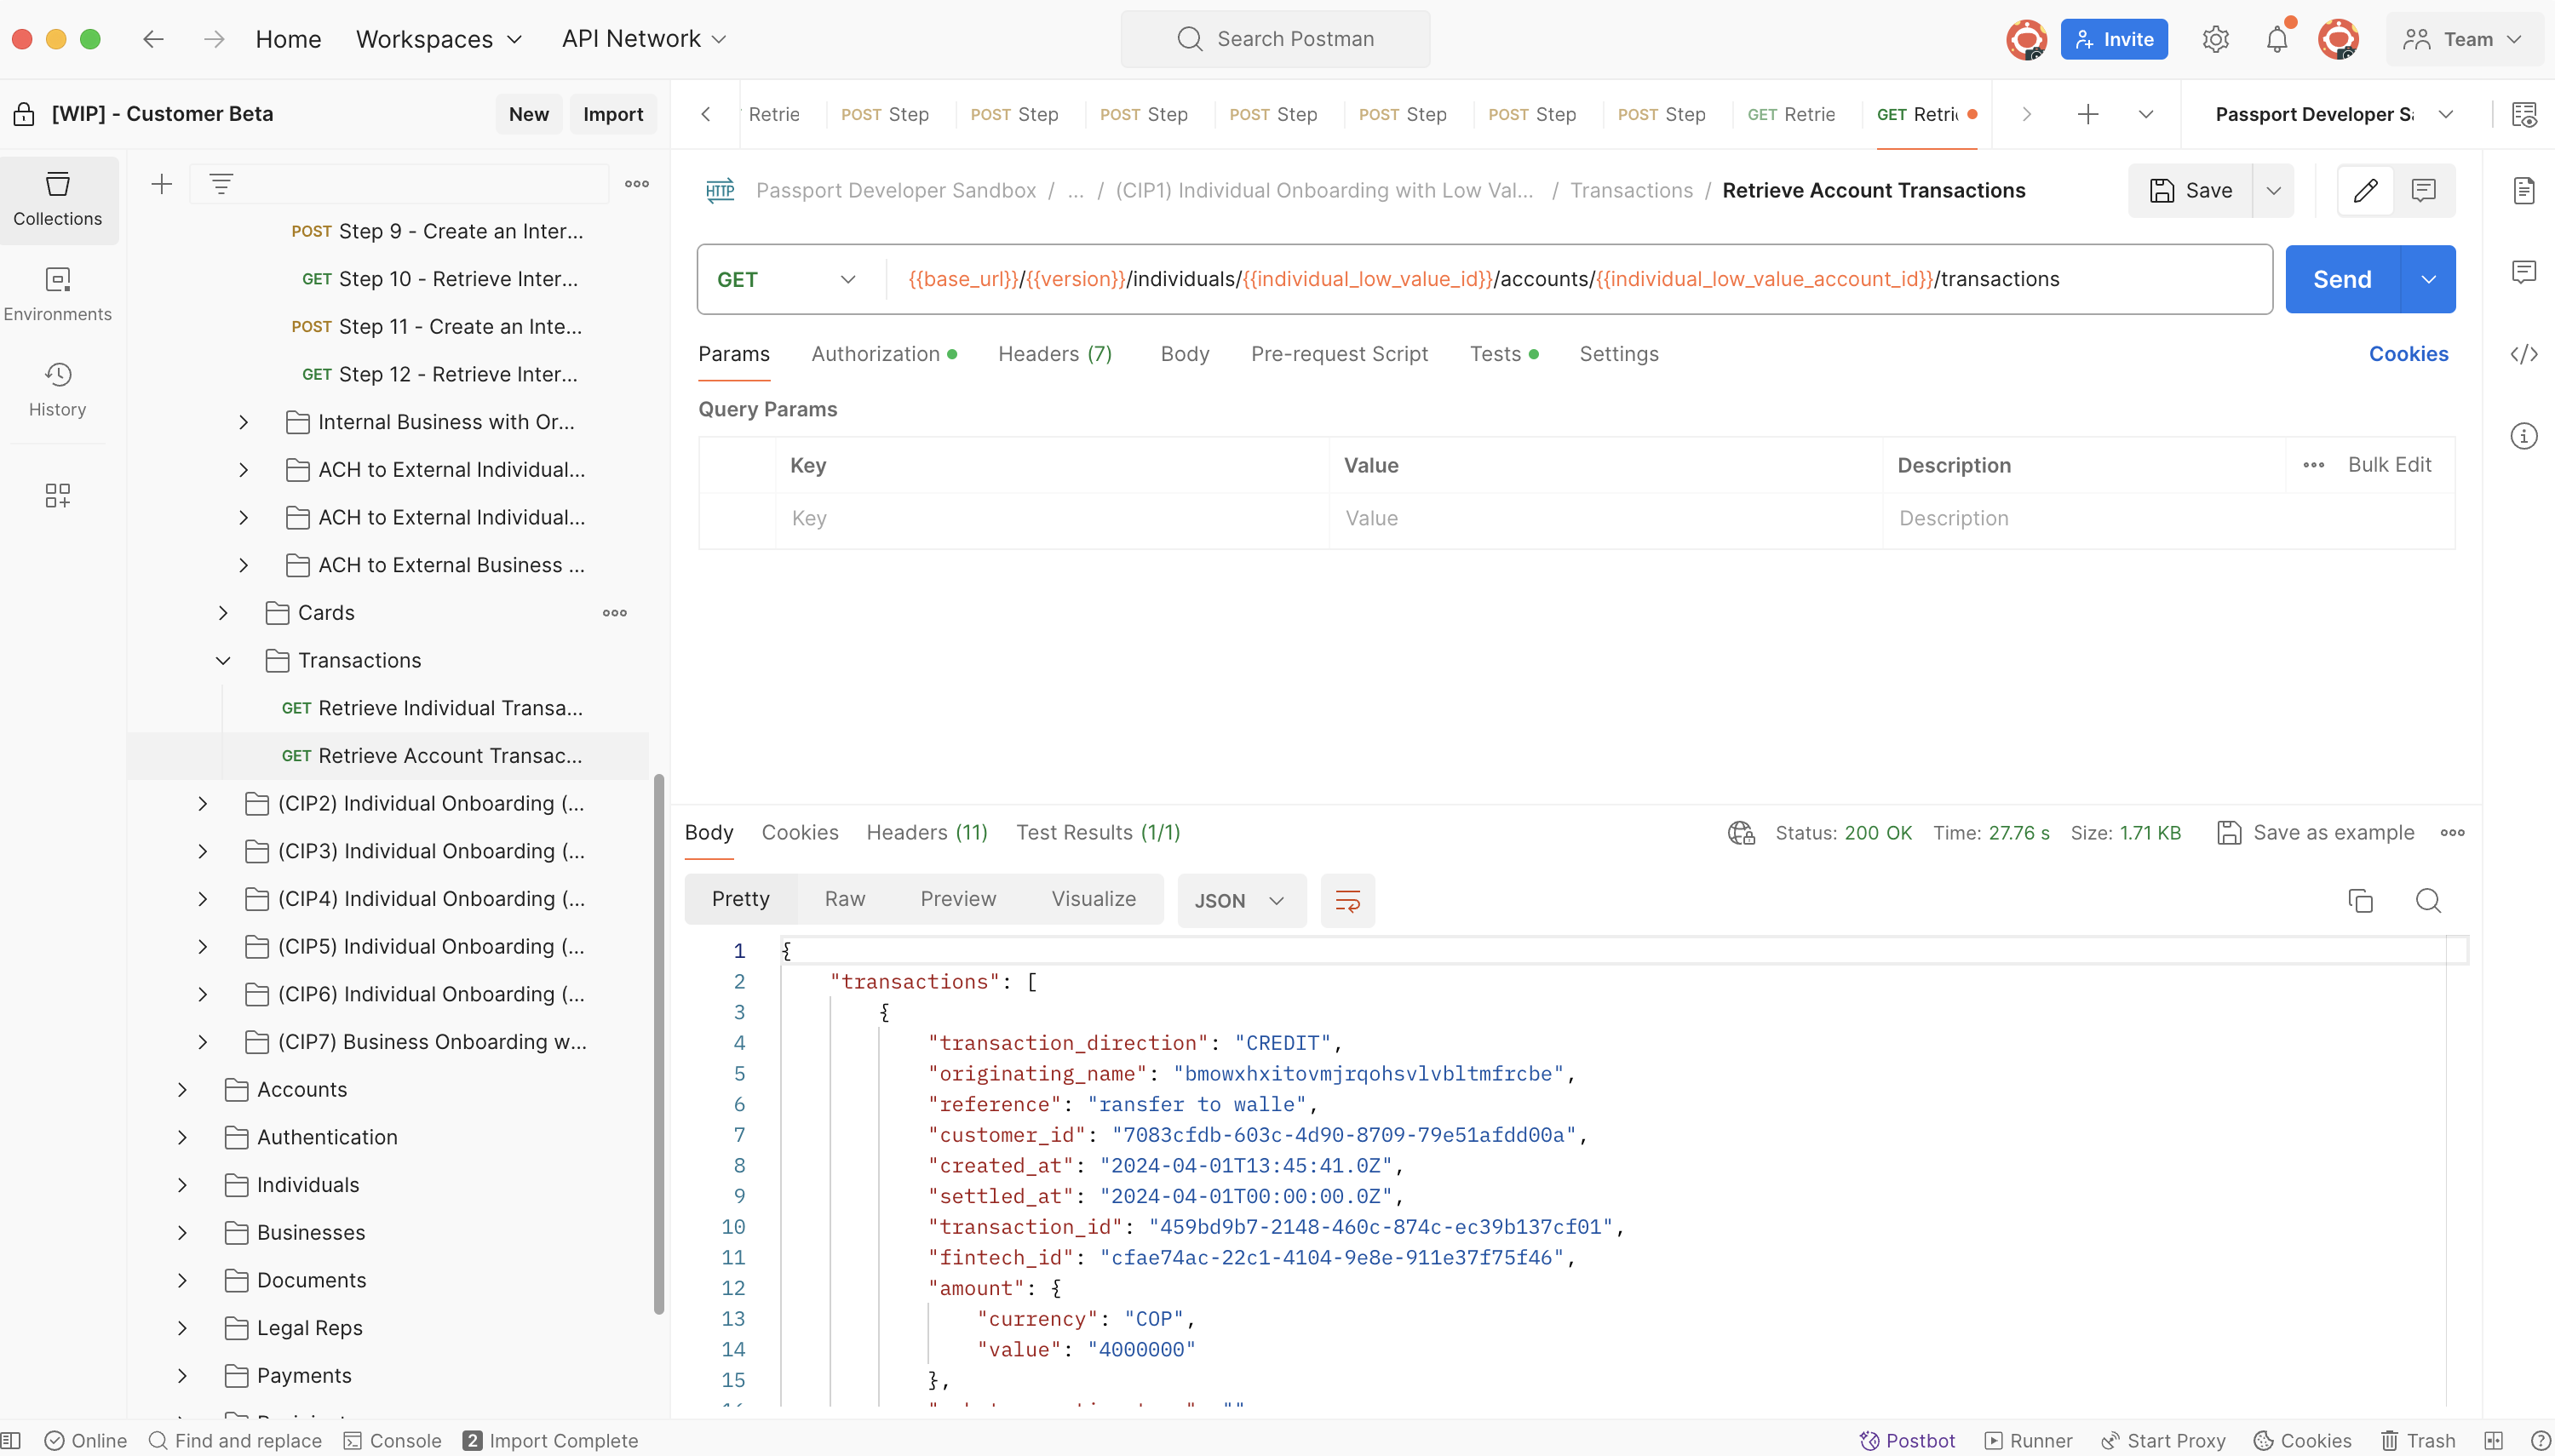Open the code snippet panel on the right
Viewport: 2555px width, 1456px height.
(2524, 353)
